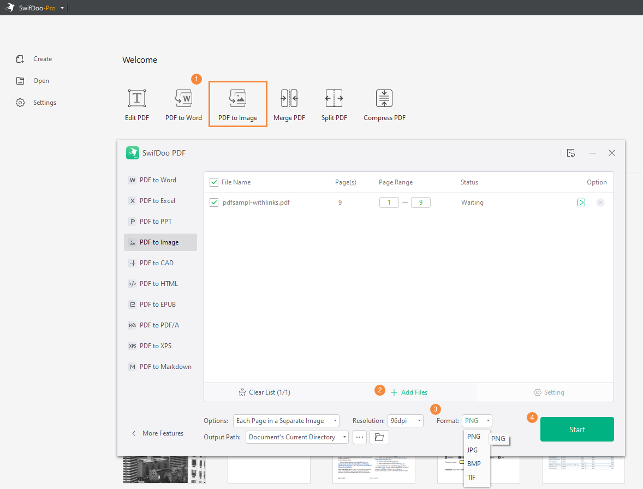Click the SwifDoo-Pro bird logo
The image size is (643, 489).
[x=10, y=8]
